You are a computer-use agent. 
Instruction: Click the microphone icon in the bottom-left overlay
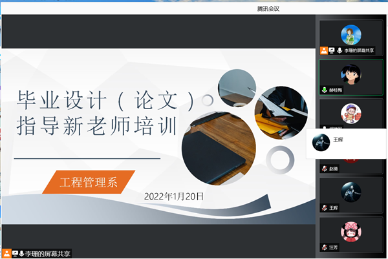21,254
